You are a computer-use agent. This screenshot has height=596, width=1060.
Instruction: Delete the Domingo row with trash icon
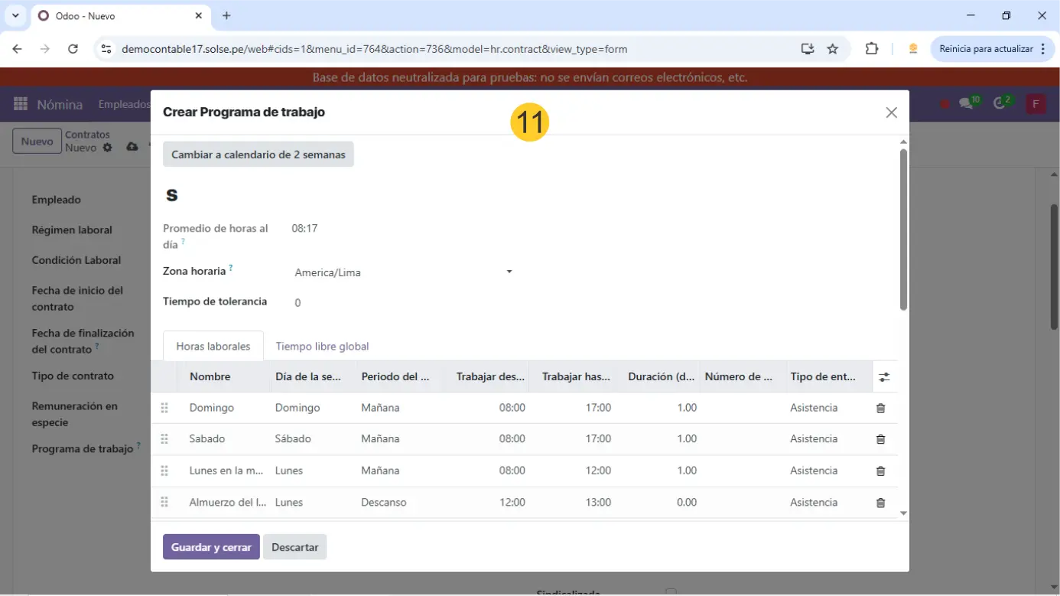click(880, 409)
